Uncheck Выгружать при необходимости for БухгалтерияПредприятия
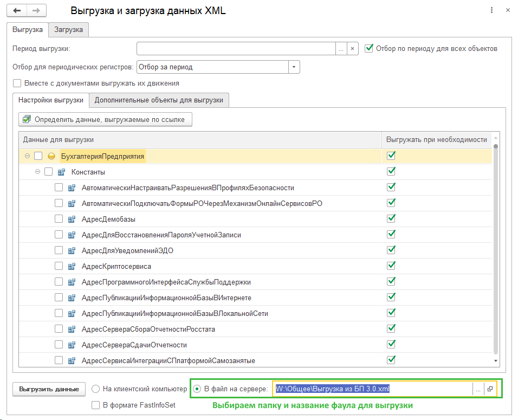 click(391, 156)
